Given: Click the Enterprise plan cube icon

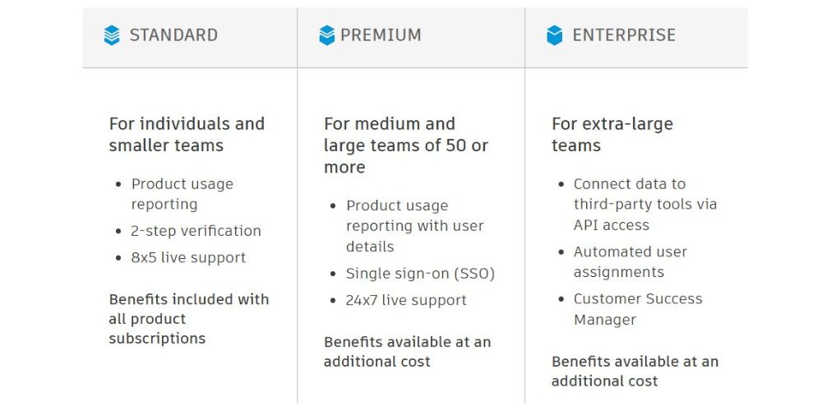Looking at the screenshot, I should [555, 35].
